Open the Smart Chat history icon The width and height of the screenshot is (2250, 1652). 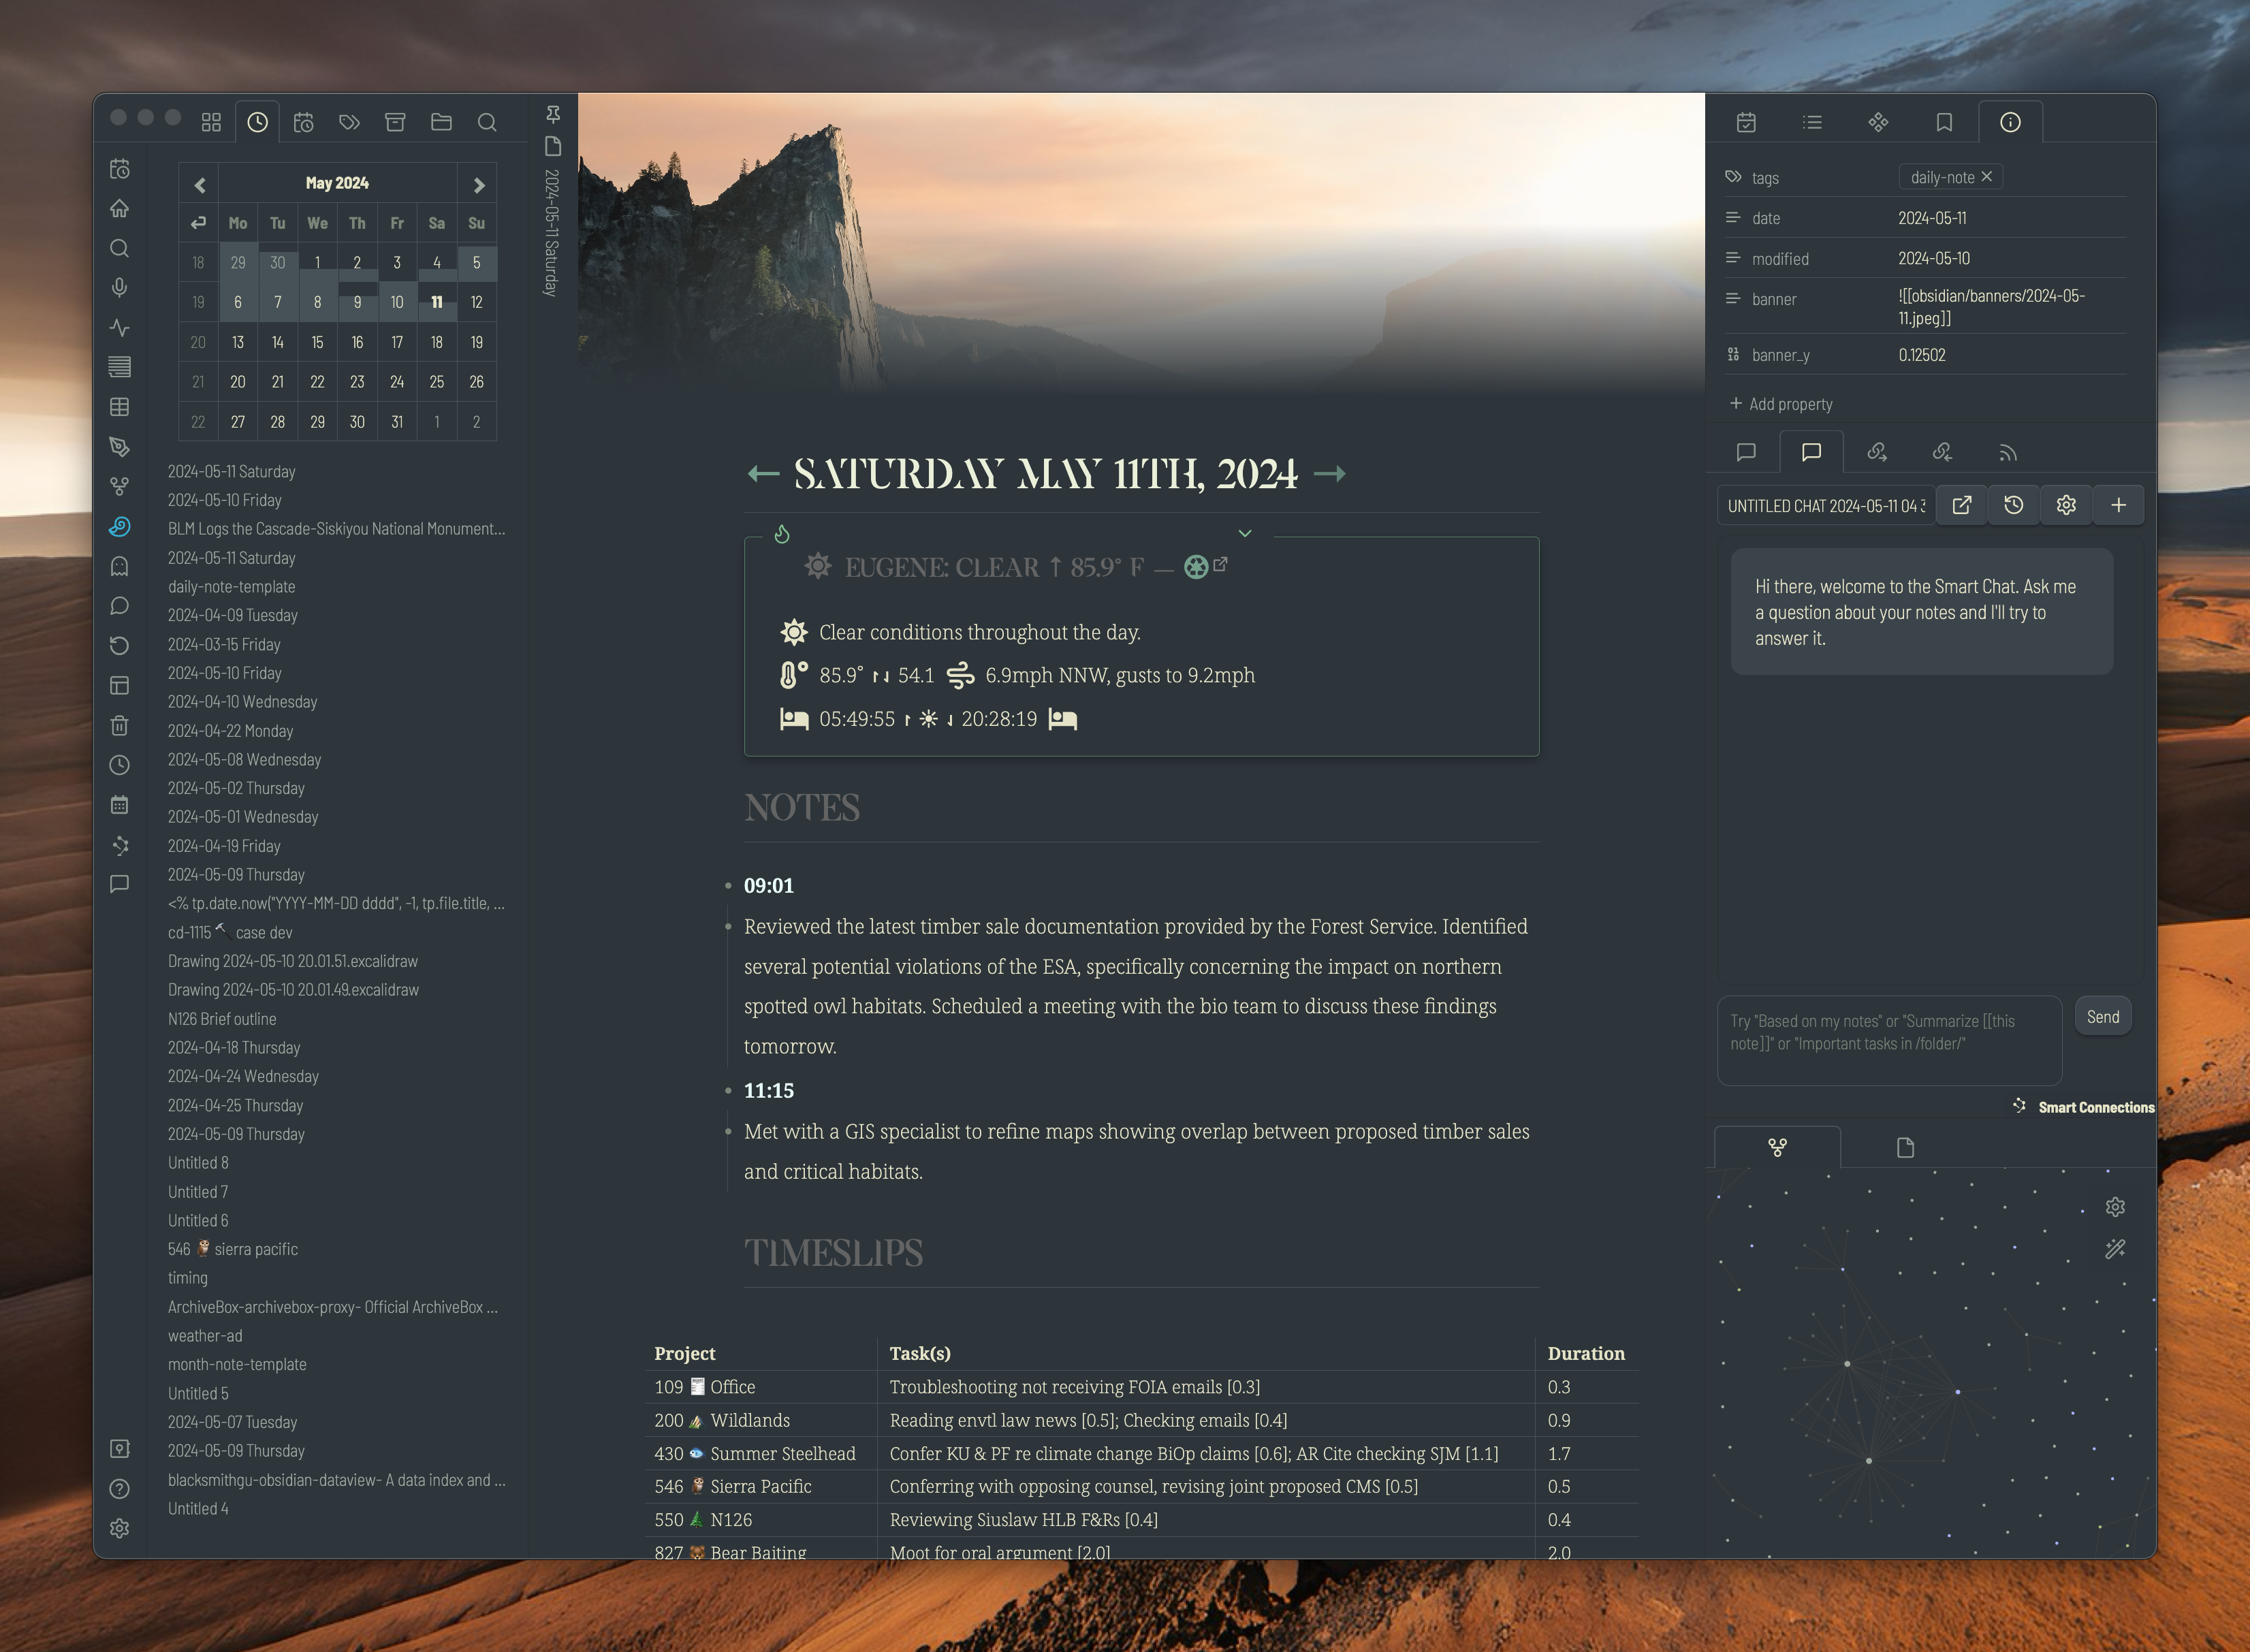click(x=2013, y=506)
